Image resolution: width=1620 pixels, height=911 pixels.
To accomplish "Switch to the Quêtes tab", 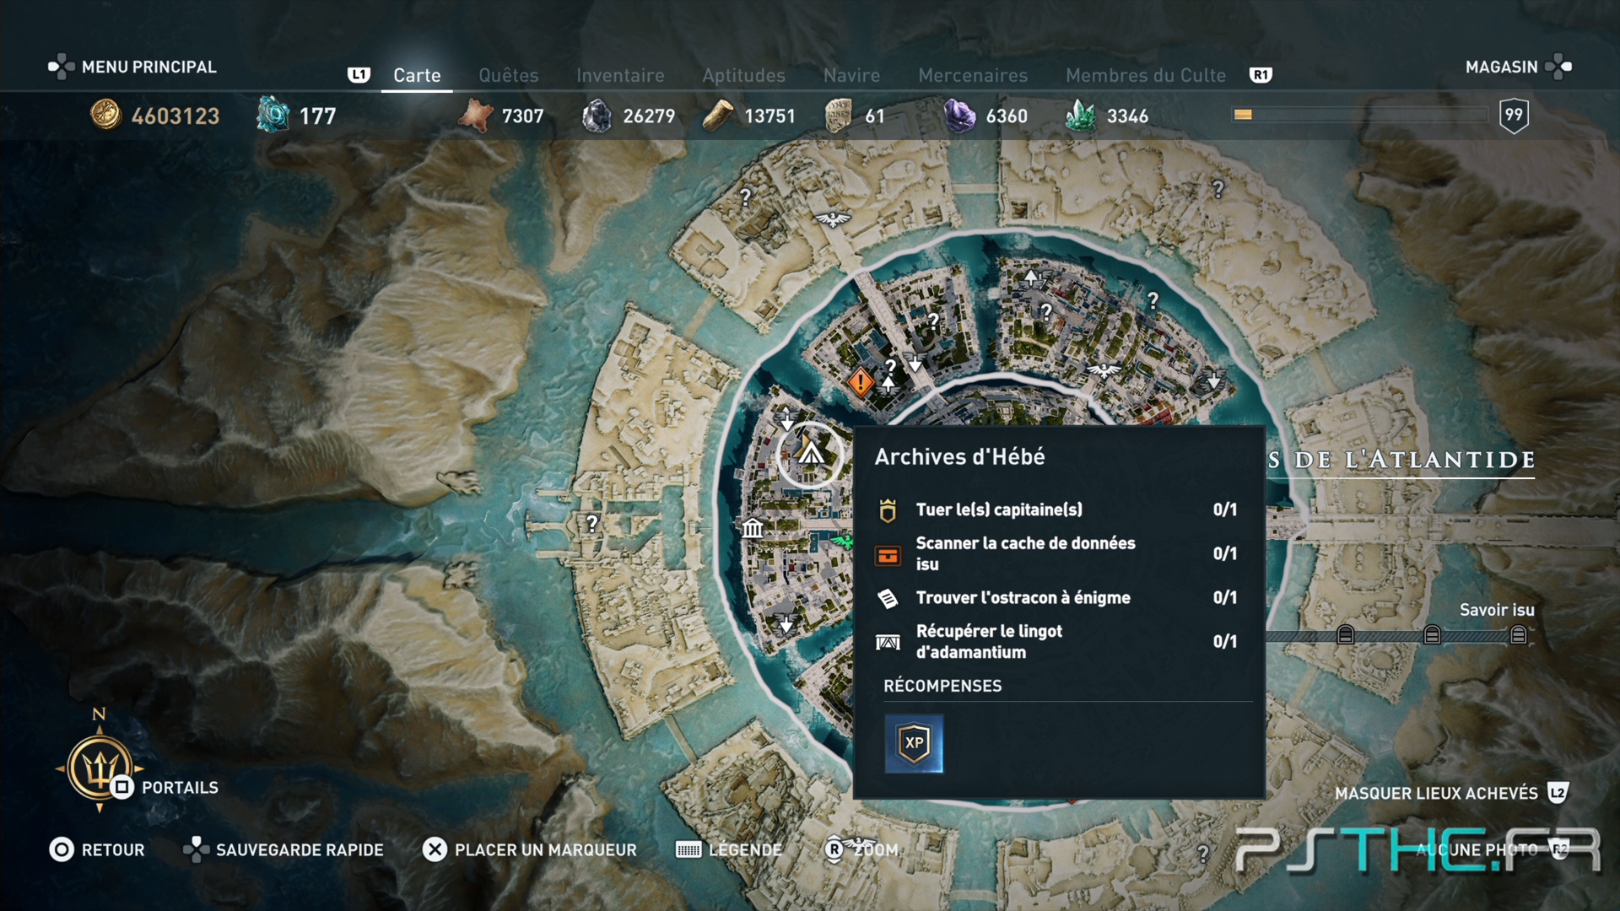I will click(509, 75).
